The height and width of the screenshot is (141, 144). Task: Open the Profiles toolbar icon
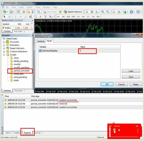tap(11, 12)
